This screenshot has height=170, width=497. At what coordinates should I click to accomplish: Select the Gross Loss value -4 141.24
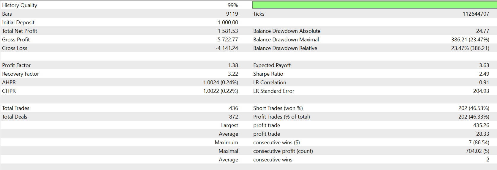coord(227,48)
